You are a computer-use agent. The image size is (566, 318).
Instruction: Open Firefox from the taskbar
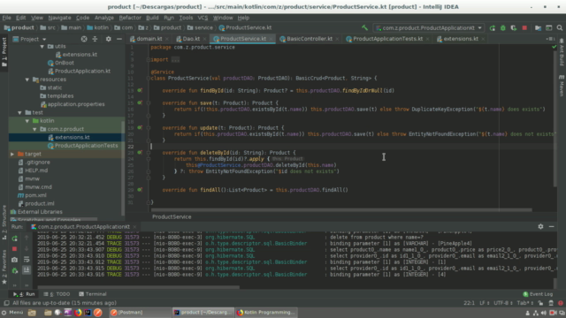(x=78, y=312)
